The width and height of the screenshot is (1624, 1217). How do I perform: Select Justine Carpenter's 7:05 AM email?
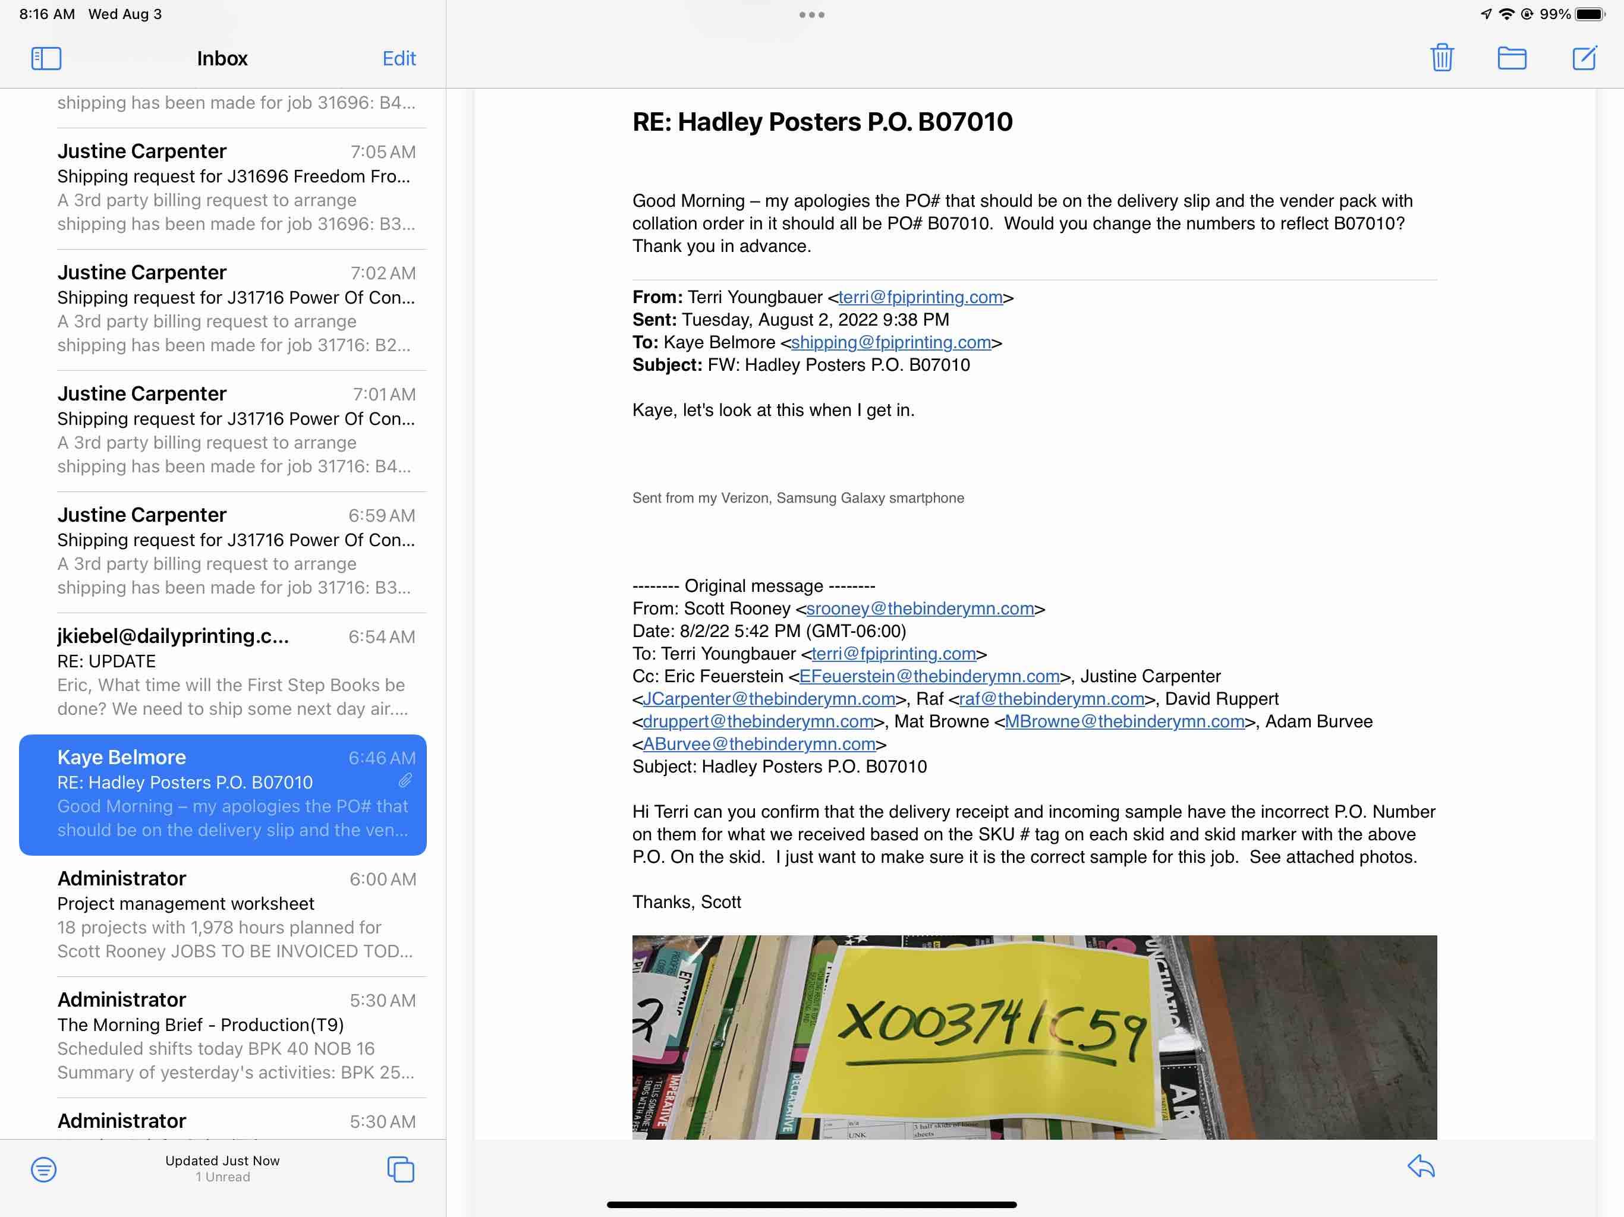pos(235,187)
